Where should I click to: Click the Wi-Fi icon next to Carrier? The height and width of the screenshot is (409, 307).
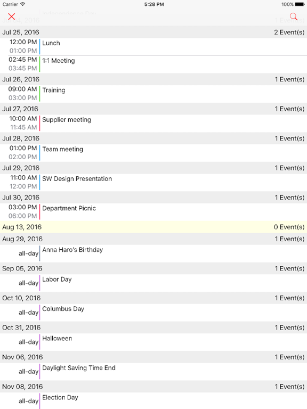coord(23,4)
